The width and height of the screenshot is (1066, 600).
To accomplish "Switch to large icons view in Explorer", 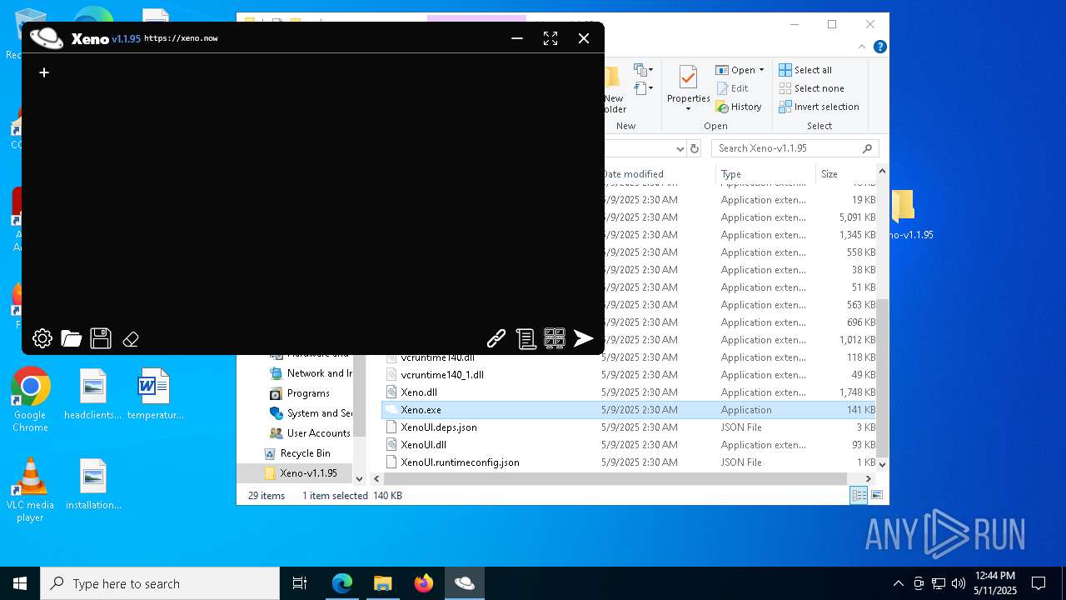I will [x=876, y=495].
